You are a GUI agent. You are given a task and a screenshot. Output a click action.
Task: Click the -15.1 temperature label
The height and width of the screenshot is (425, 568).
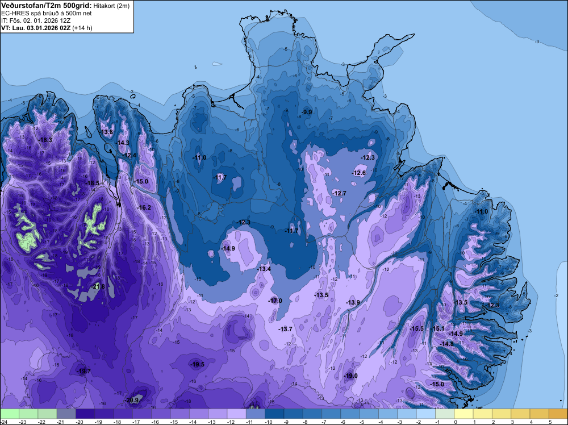(x=437, y=328)
